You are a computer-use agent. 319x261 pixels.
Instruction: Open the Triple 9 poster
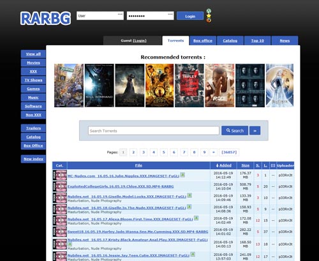coord(189,86)
